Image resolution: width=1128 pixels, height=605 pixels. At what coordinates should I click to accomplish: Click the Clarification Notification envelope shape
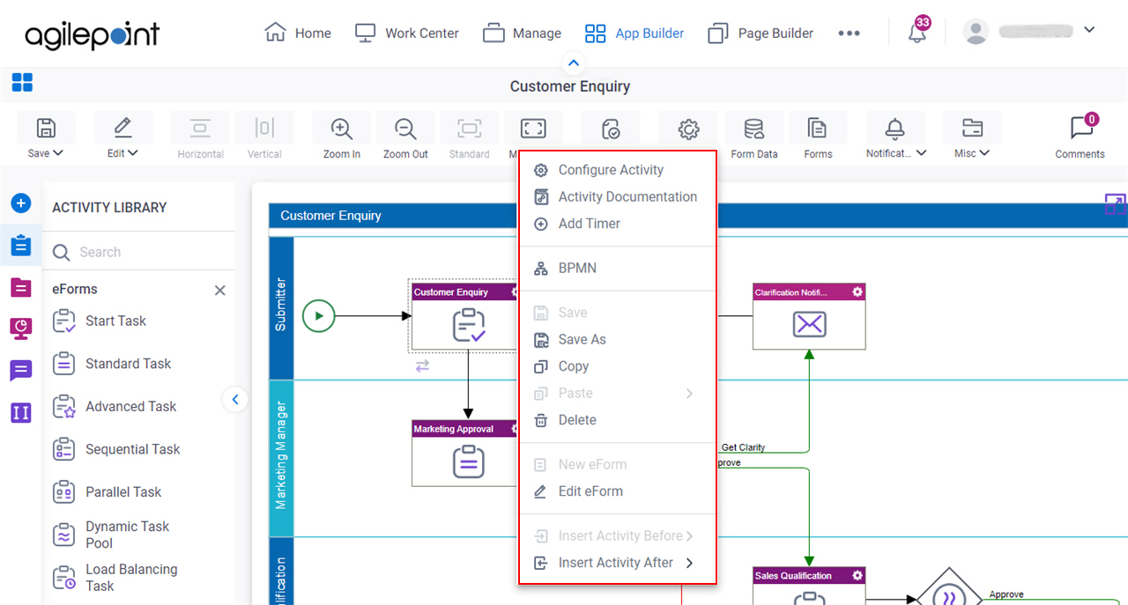[809, 325]
